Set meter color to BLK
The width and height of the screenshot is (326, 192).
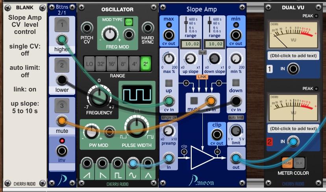tap(299, 162)
